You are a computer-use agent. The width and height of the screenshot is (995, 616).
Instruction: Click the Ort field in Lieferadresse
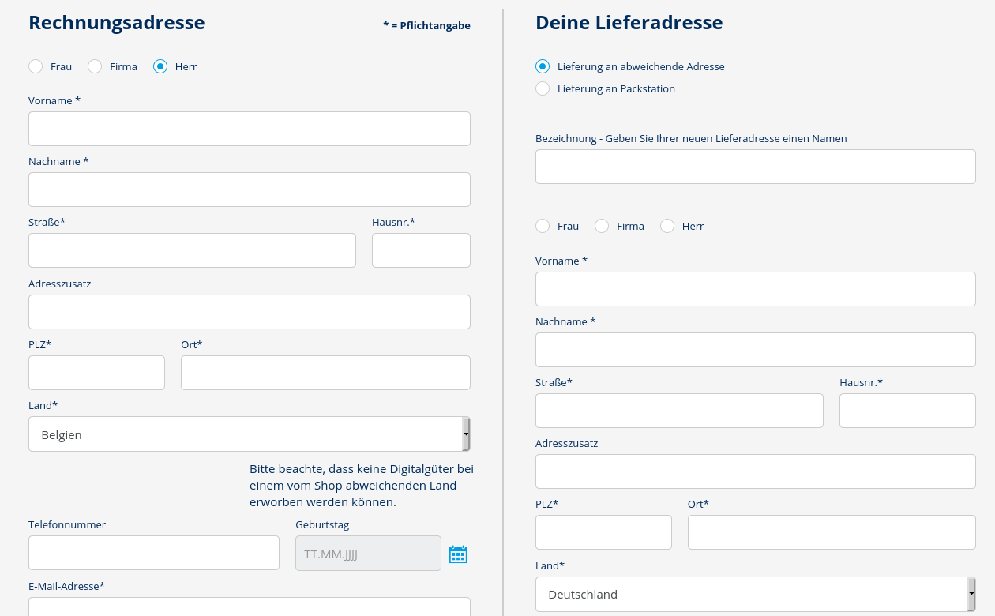pos(832,532)
